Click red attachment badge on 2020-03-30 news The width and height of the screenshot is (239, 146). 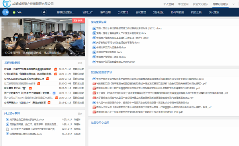point(55,69)
